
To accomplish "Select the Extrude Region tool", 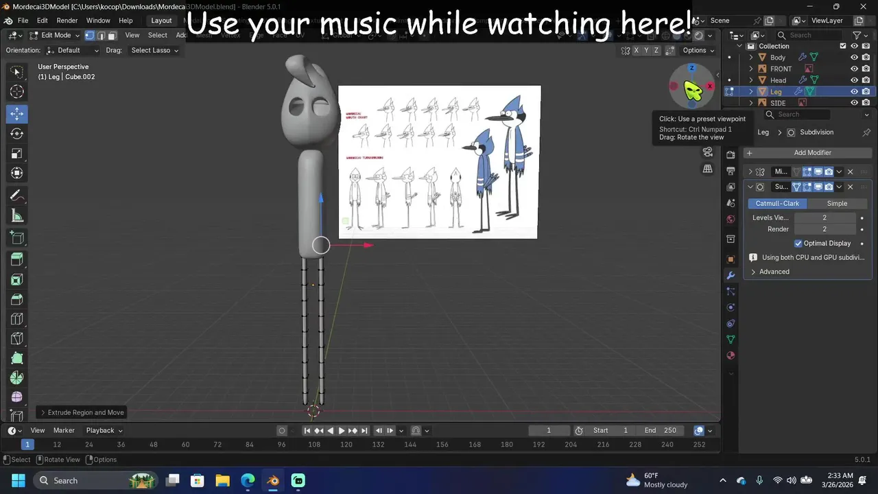I will pyautogui.click(x=17, y=259).
